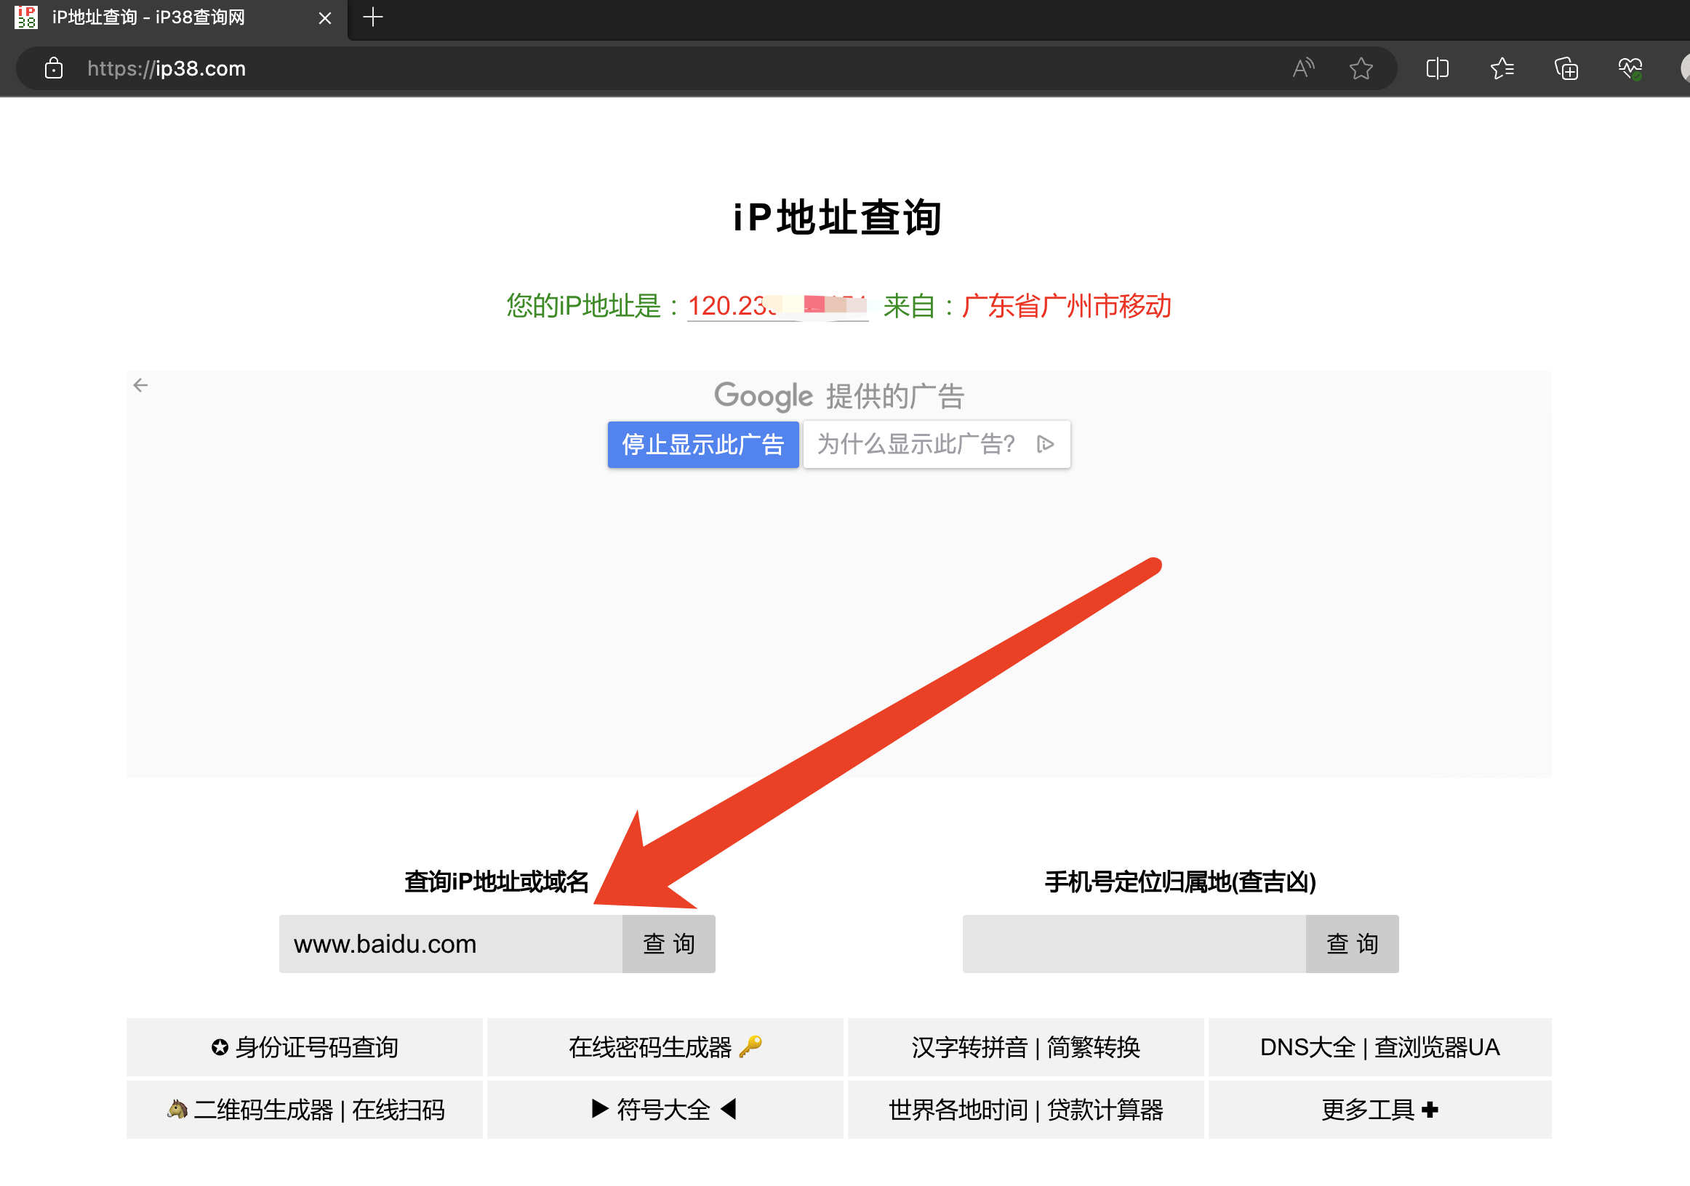The width and height of the screenshot is (1690, 1186).
Task: Open the 在线密码生成器 link
Action: (664, 1046)
